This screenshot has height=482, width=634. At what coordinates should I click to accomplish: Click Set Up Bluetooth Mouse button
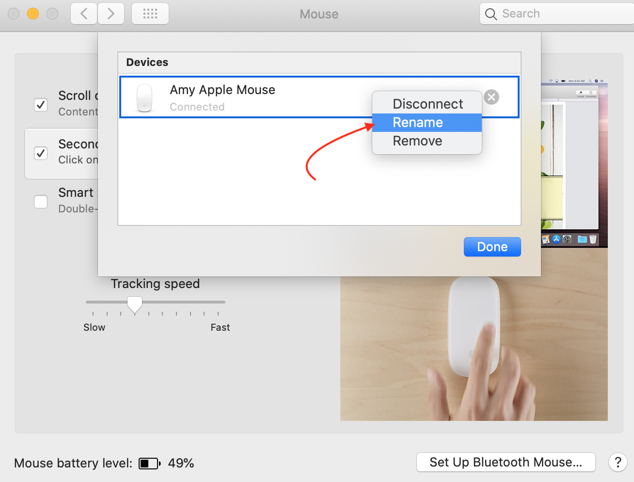coord(506,462)
